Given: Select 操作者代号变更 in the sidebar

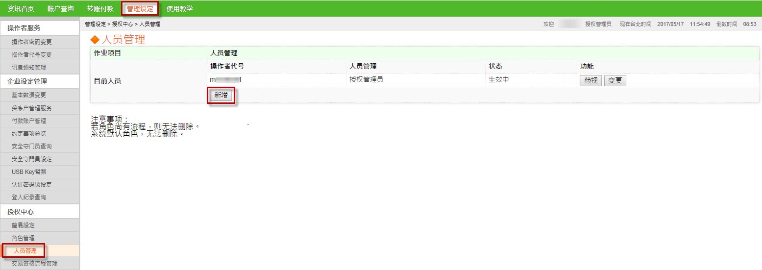Looking at the screenshot, I should 32,55.
